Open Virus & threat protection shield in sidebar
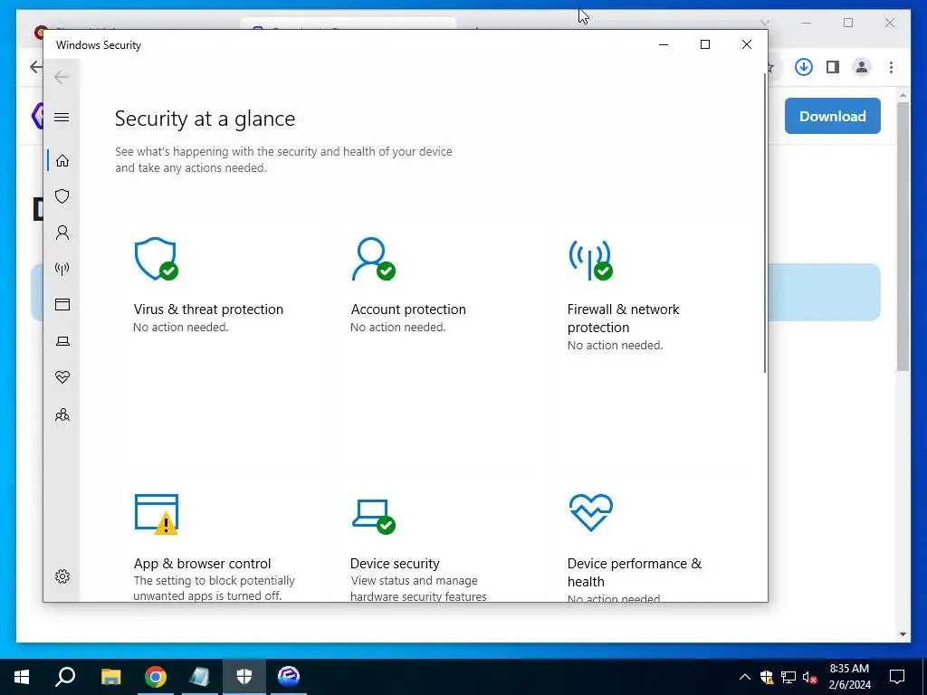 click(x=62, y=196)
